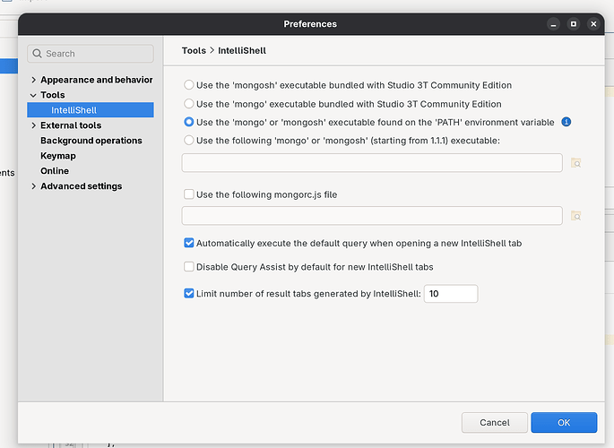Image resolution: width=614 pixels, height=448 pixels.
Task: Browse for mongorc.js file icon
Action: 575,216
